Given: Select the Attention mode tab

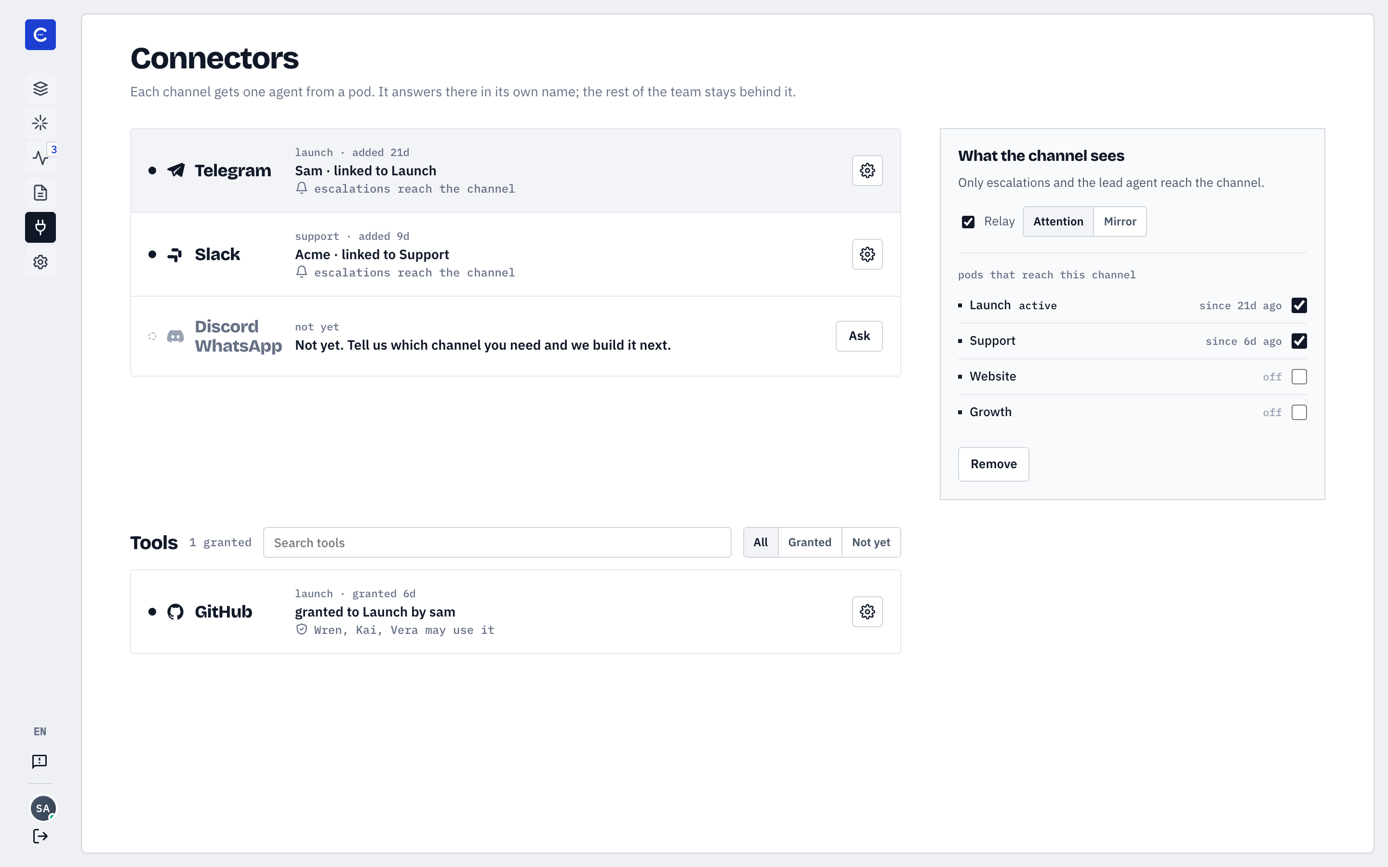Looking at the screenshot, I should coord(1058,222).
